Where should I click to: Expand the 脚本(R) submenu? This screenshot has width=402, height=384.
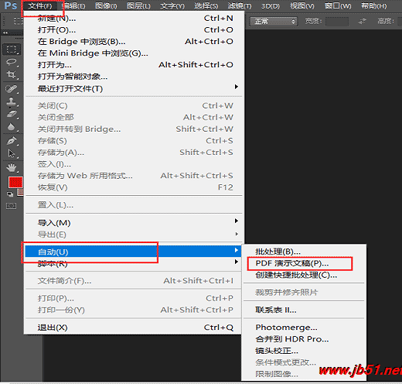tap(134, 263)
